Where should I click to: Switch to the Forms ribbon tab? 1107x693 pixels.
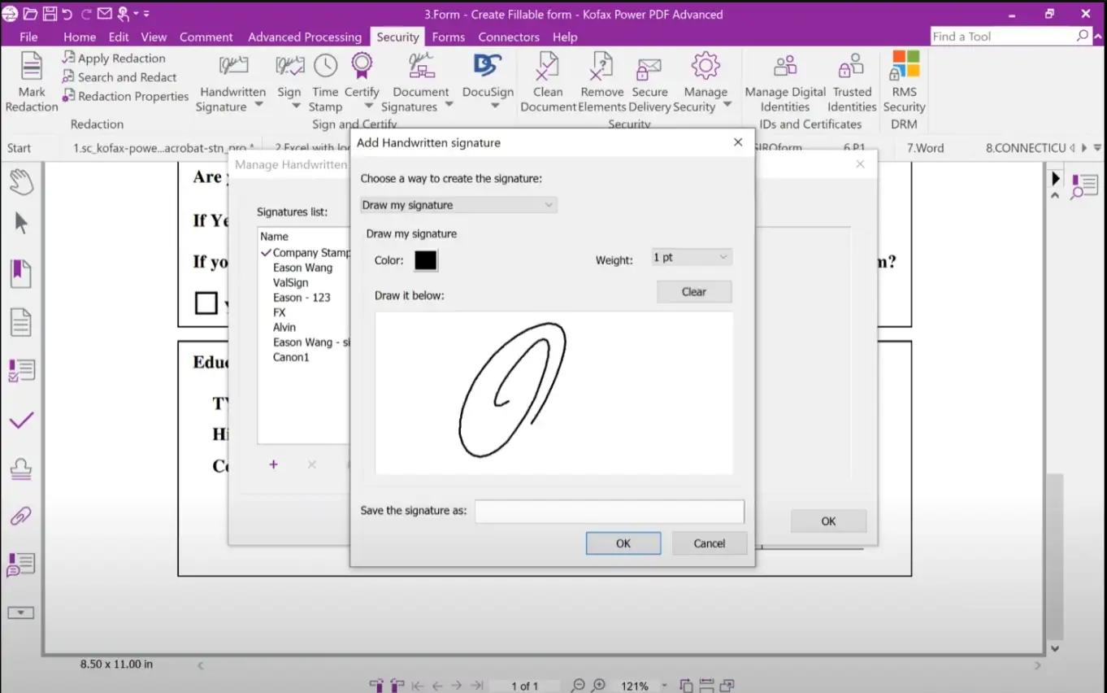tap(448, 37)
